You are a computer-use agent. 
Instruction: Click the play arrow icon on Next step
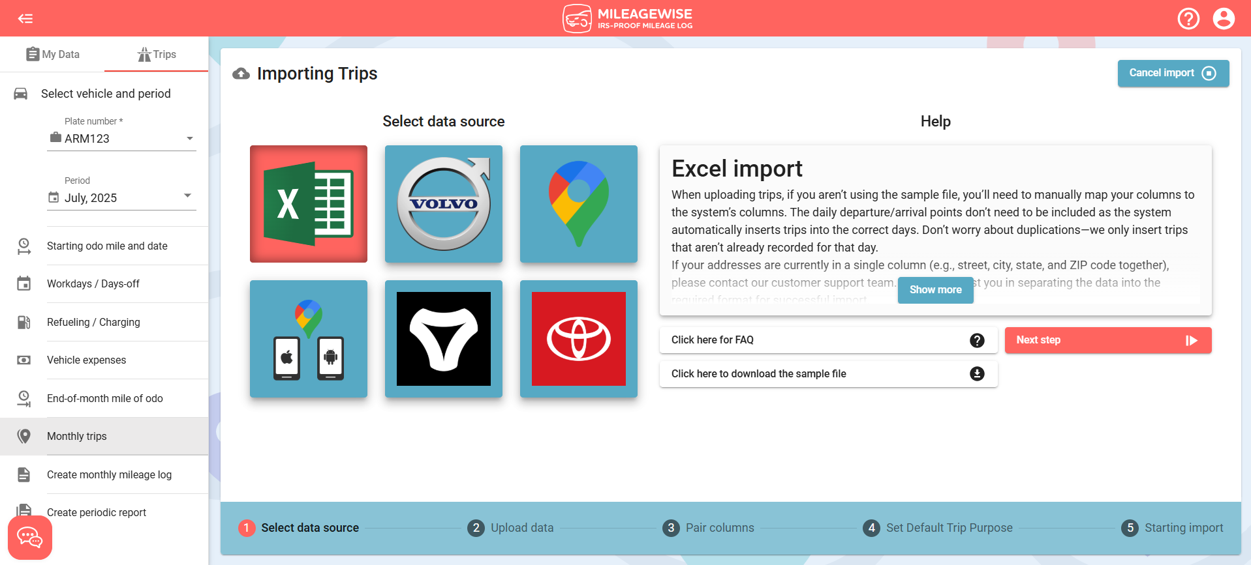[1192, 340]
